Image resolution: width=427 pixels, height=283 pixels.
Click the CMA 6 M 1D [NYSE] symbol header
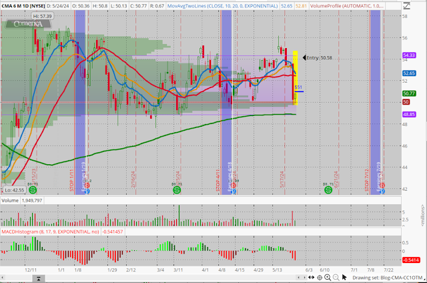23,6
